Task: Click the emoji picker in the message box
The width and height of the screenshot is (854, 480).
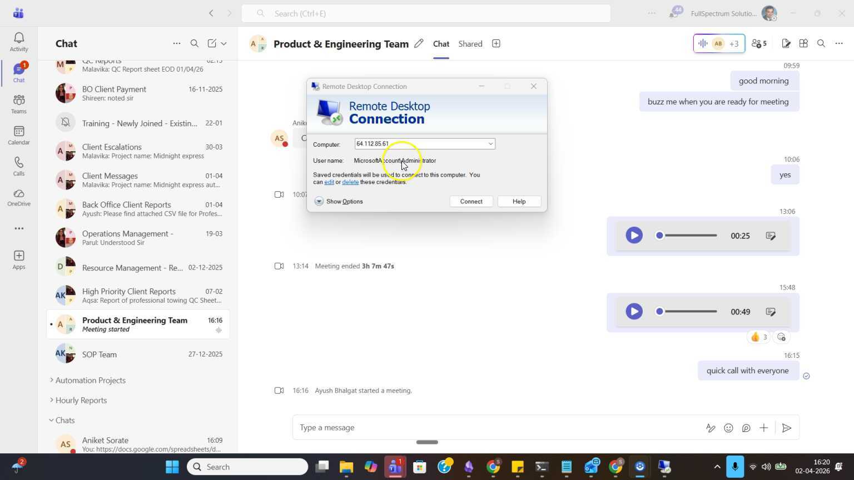Action: (x=728, y=428)
